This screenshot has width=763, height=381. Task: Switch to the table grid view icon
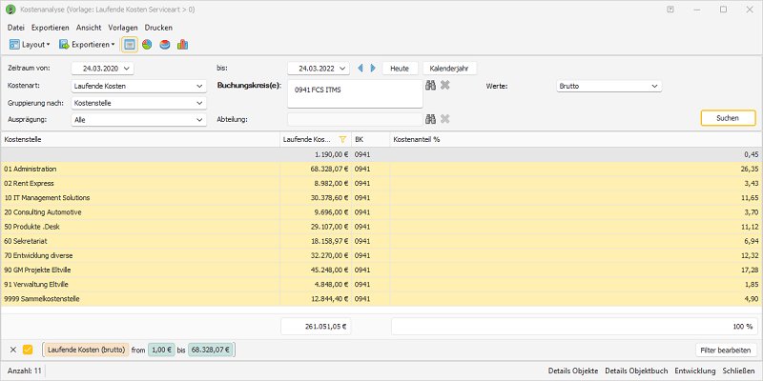pos(130,44)
